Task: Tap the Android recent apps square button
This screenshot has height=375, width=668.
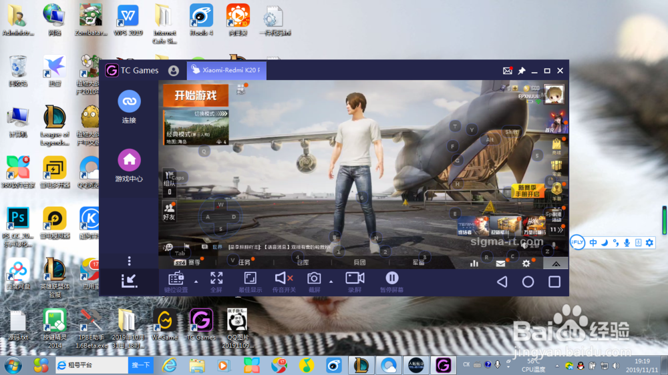Action: point(554,282)
